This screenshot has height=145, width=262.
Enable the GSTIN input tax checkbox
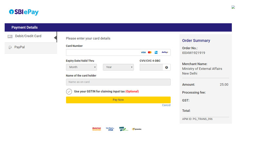tap(69, 92)
